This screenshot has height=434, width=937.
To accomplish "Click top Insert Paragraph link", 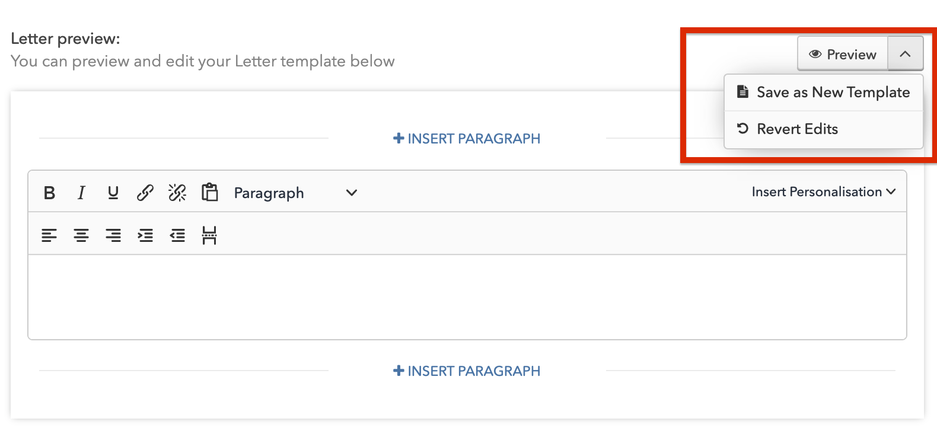I will coord(467,139).
